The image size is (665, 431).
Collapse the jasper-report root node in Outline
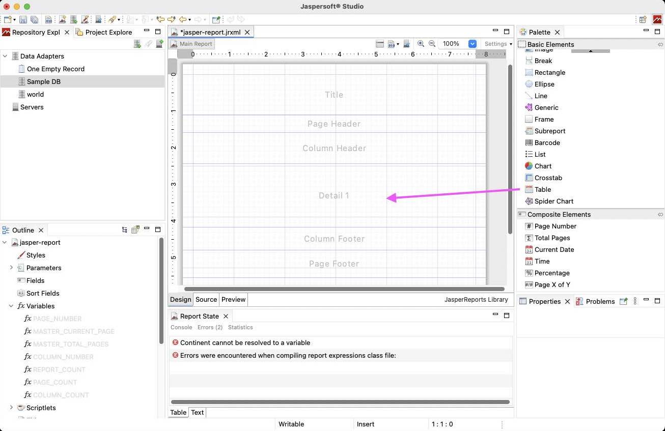click(x=5, y=242)
